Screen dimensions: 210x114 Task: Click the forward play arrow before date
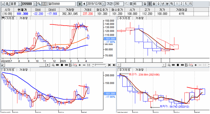[80, 4]
